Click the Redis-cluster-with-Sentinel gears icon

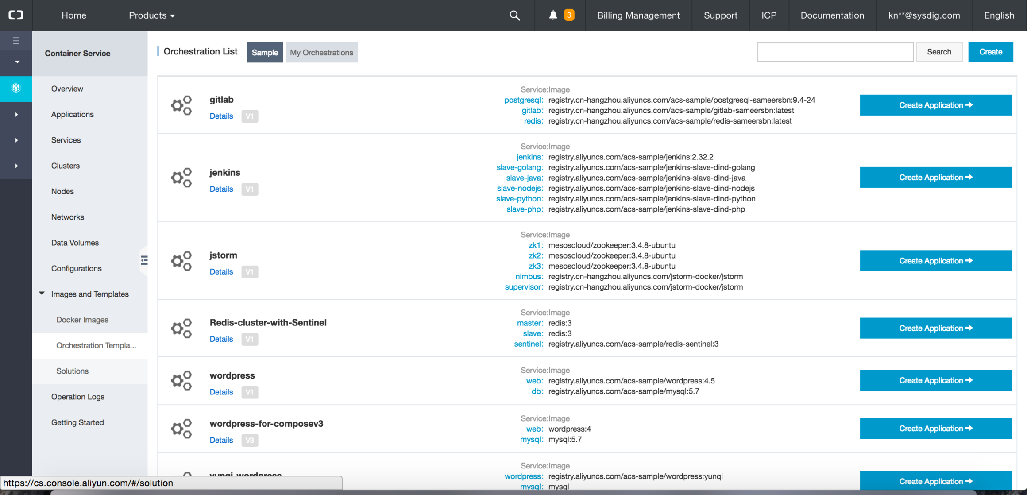coord(181,328)
